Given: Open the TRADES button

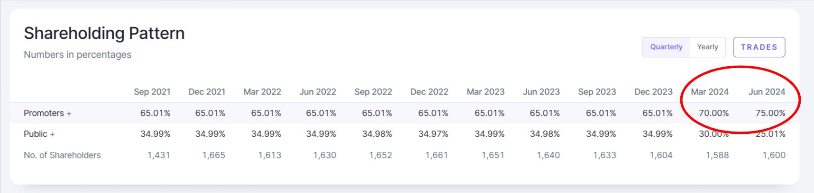Looking at the screenshot, I should (x=759, y=47).
